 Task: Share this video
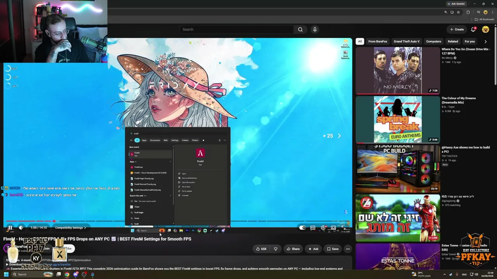[292, 249]
